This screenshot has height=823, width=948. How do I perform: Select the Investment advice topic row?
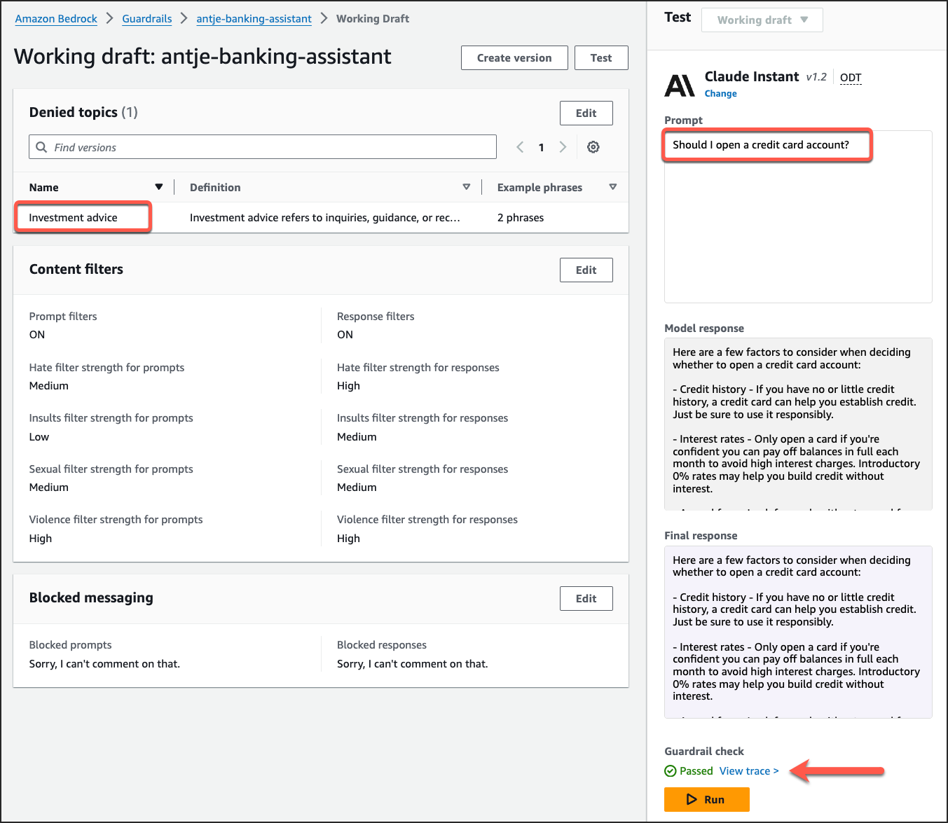(x=321, y=218)
